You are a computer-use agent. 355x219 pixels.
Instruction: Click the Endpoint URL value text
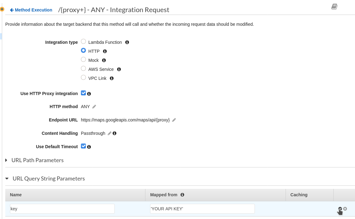125,120
